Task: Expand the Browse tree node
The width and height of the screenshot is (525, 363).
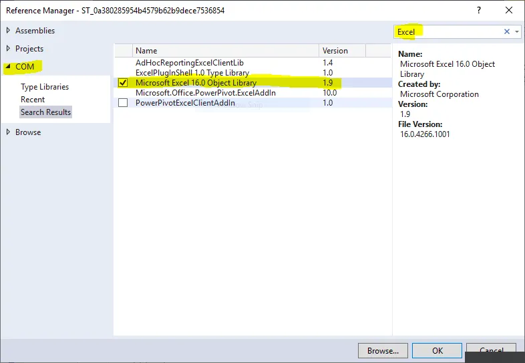Action: [9, 132]
